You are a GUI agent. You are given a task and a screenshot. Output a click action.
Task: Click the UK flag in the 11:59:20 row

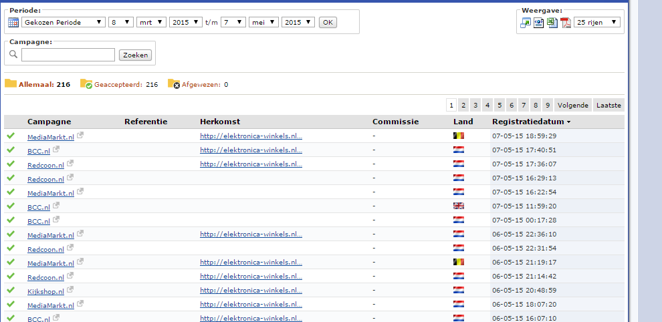pyautogui.click(x=459, y=206)
